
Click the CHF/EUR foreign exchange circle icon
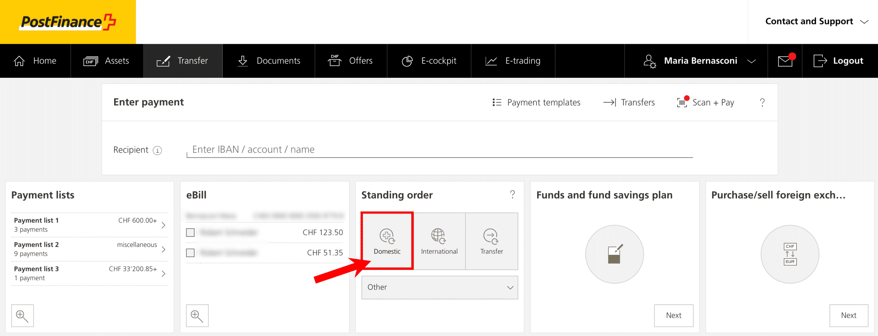click(790, 254)
